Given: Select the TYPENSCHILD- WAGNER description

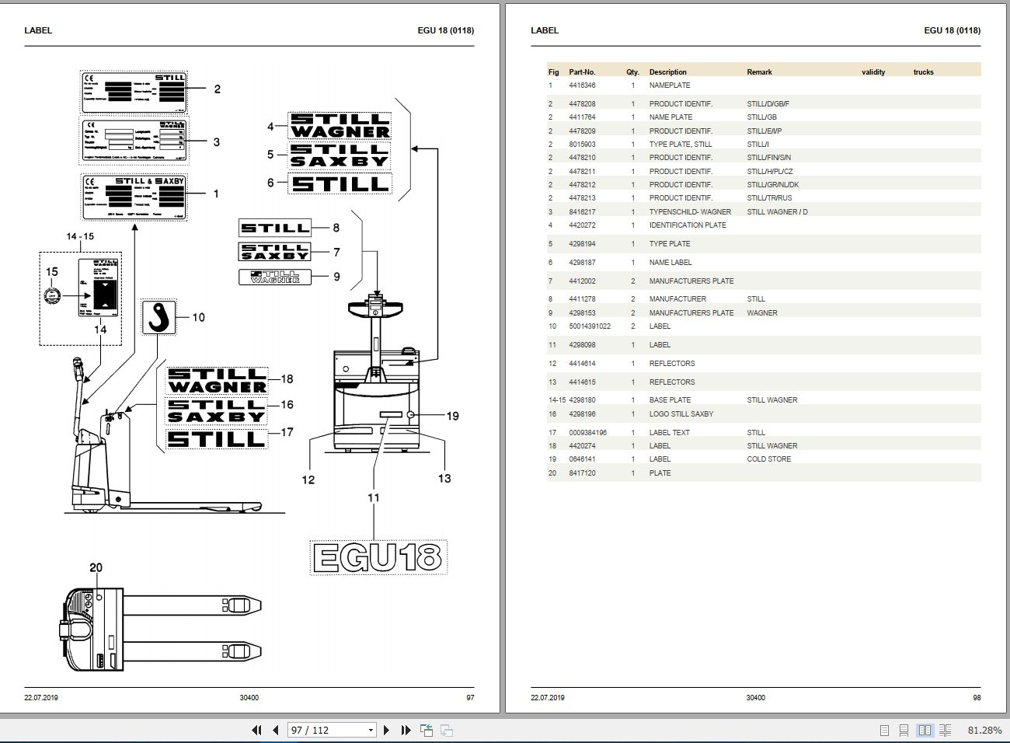Looking at the screenshot, I should point(690,212).
